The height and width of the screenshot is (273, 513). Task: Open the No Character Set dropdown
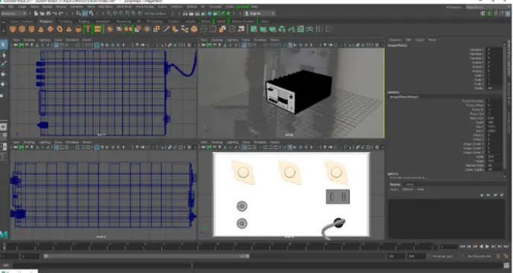[x=479, y=256]
